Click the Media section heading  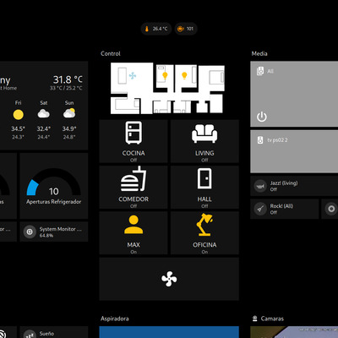tap(259, 53)
